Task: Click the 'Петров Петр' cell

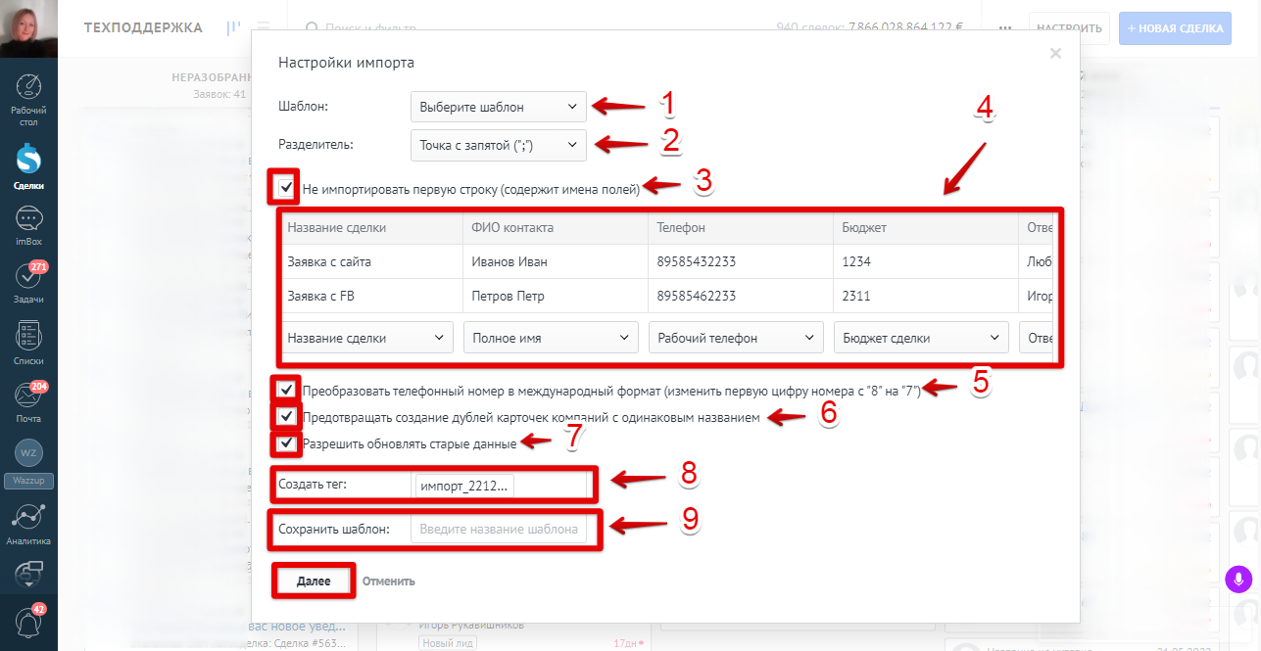Action: point(555,296)
